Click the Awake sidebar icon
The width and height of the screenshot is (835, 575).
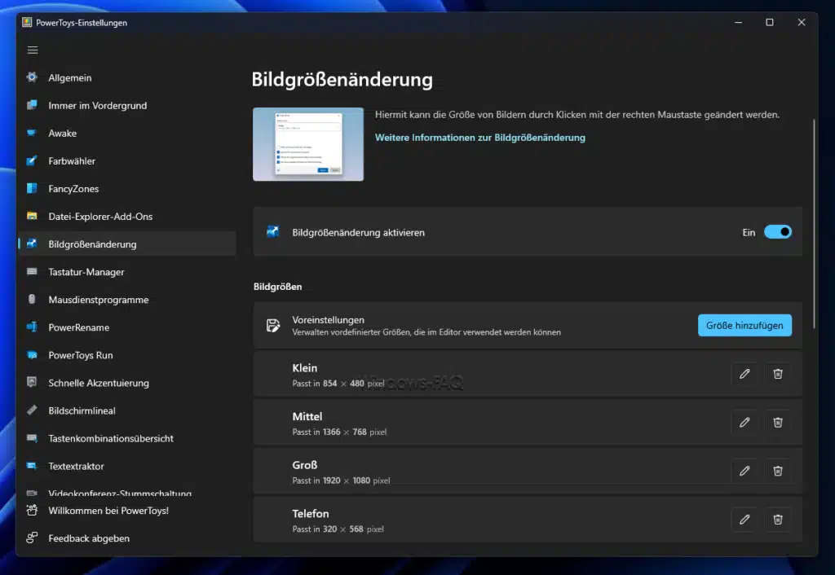coord(32,133)
